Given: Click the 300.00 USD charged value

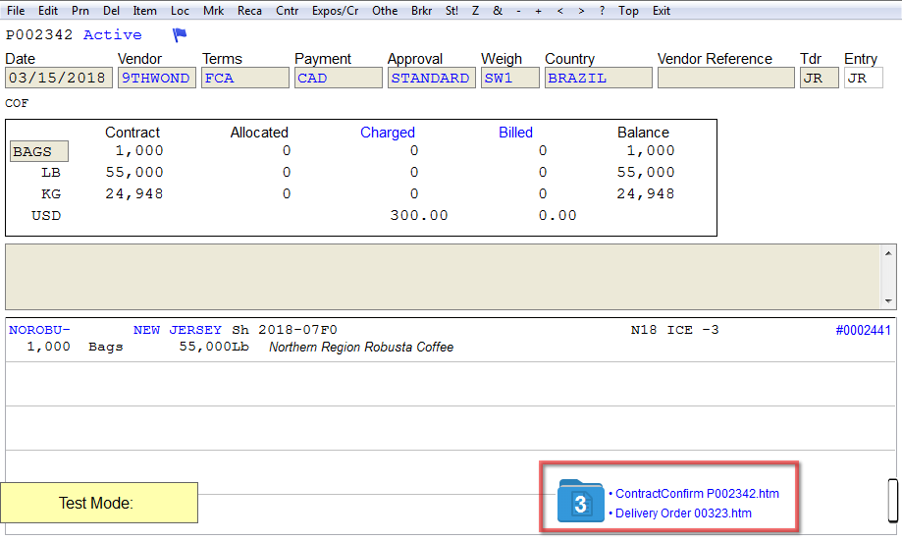Looking at the screenshot, I should [419, 215].
